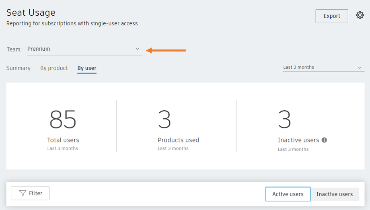Export the seat usage report
Screen dimensions: 370x210
(332, 16)
